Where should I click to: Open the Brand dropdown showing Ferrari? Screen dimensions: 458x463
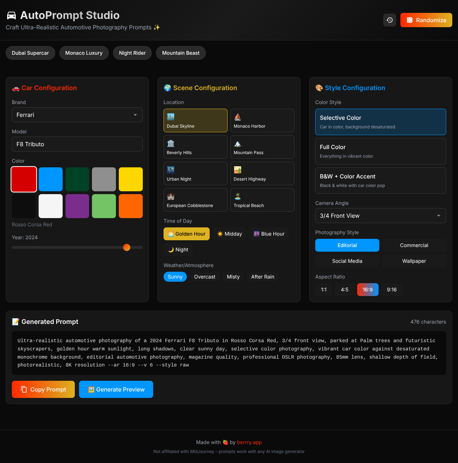point(77,115)
